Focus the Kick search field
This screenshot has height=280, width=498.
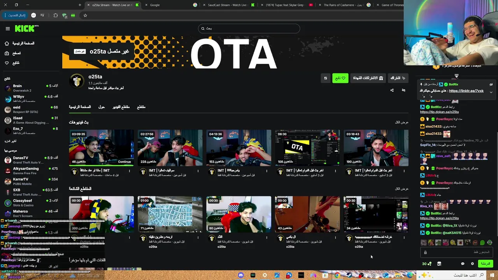249,28
